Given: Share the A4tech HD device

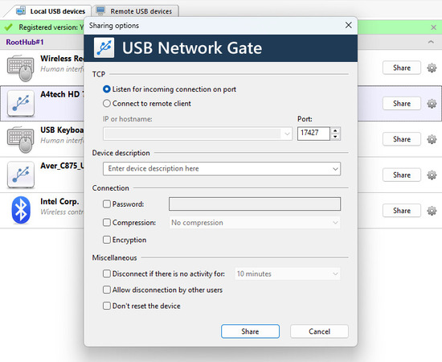Looking at the screenshot, I should click(402, 104).
